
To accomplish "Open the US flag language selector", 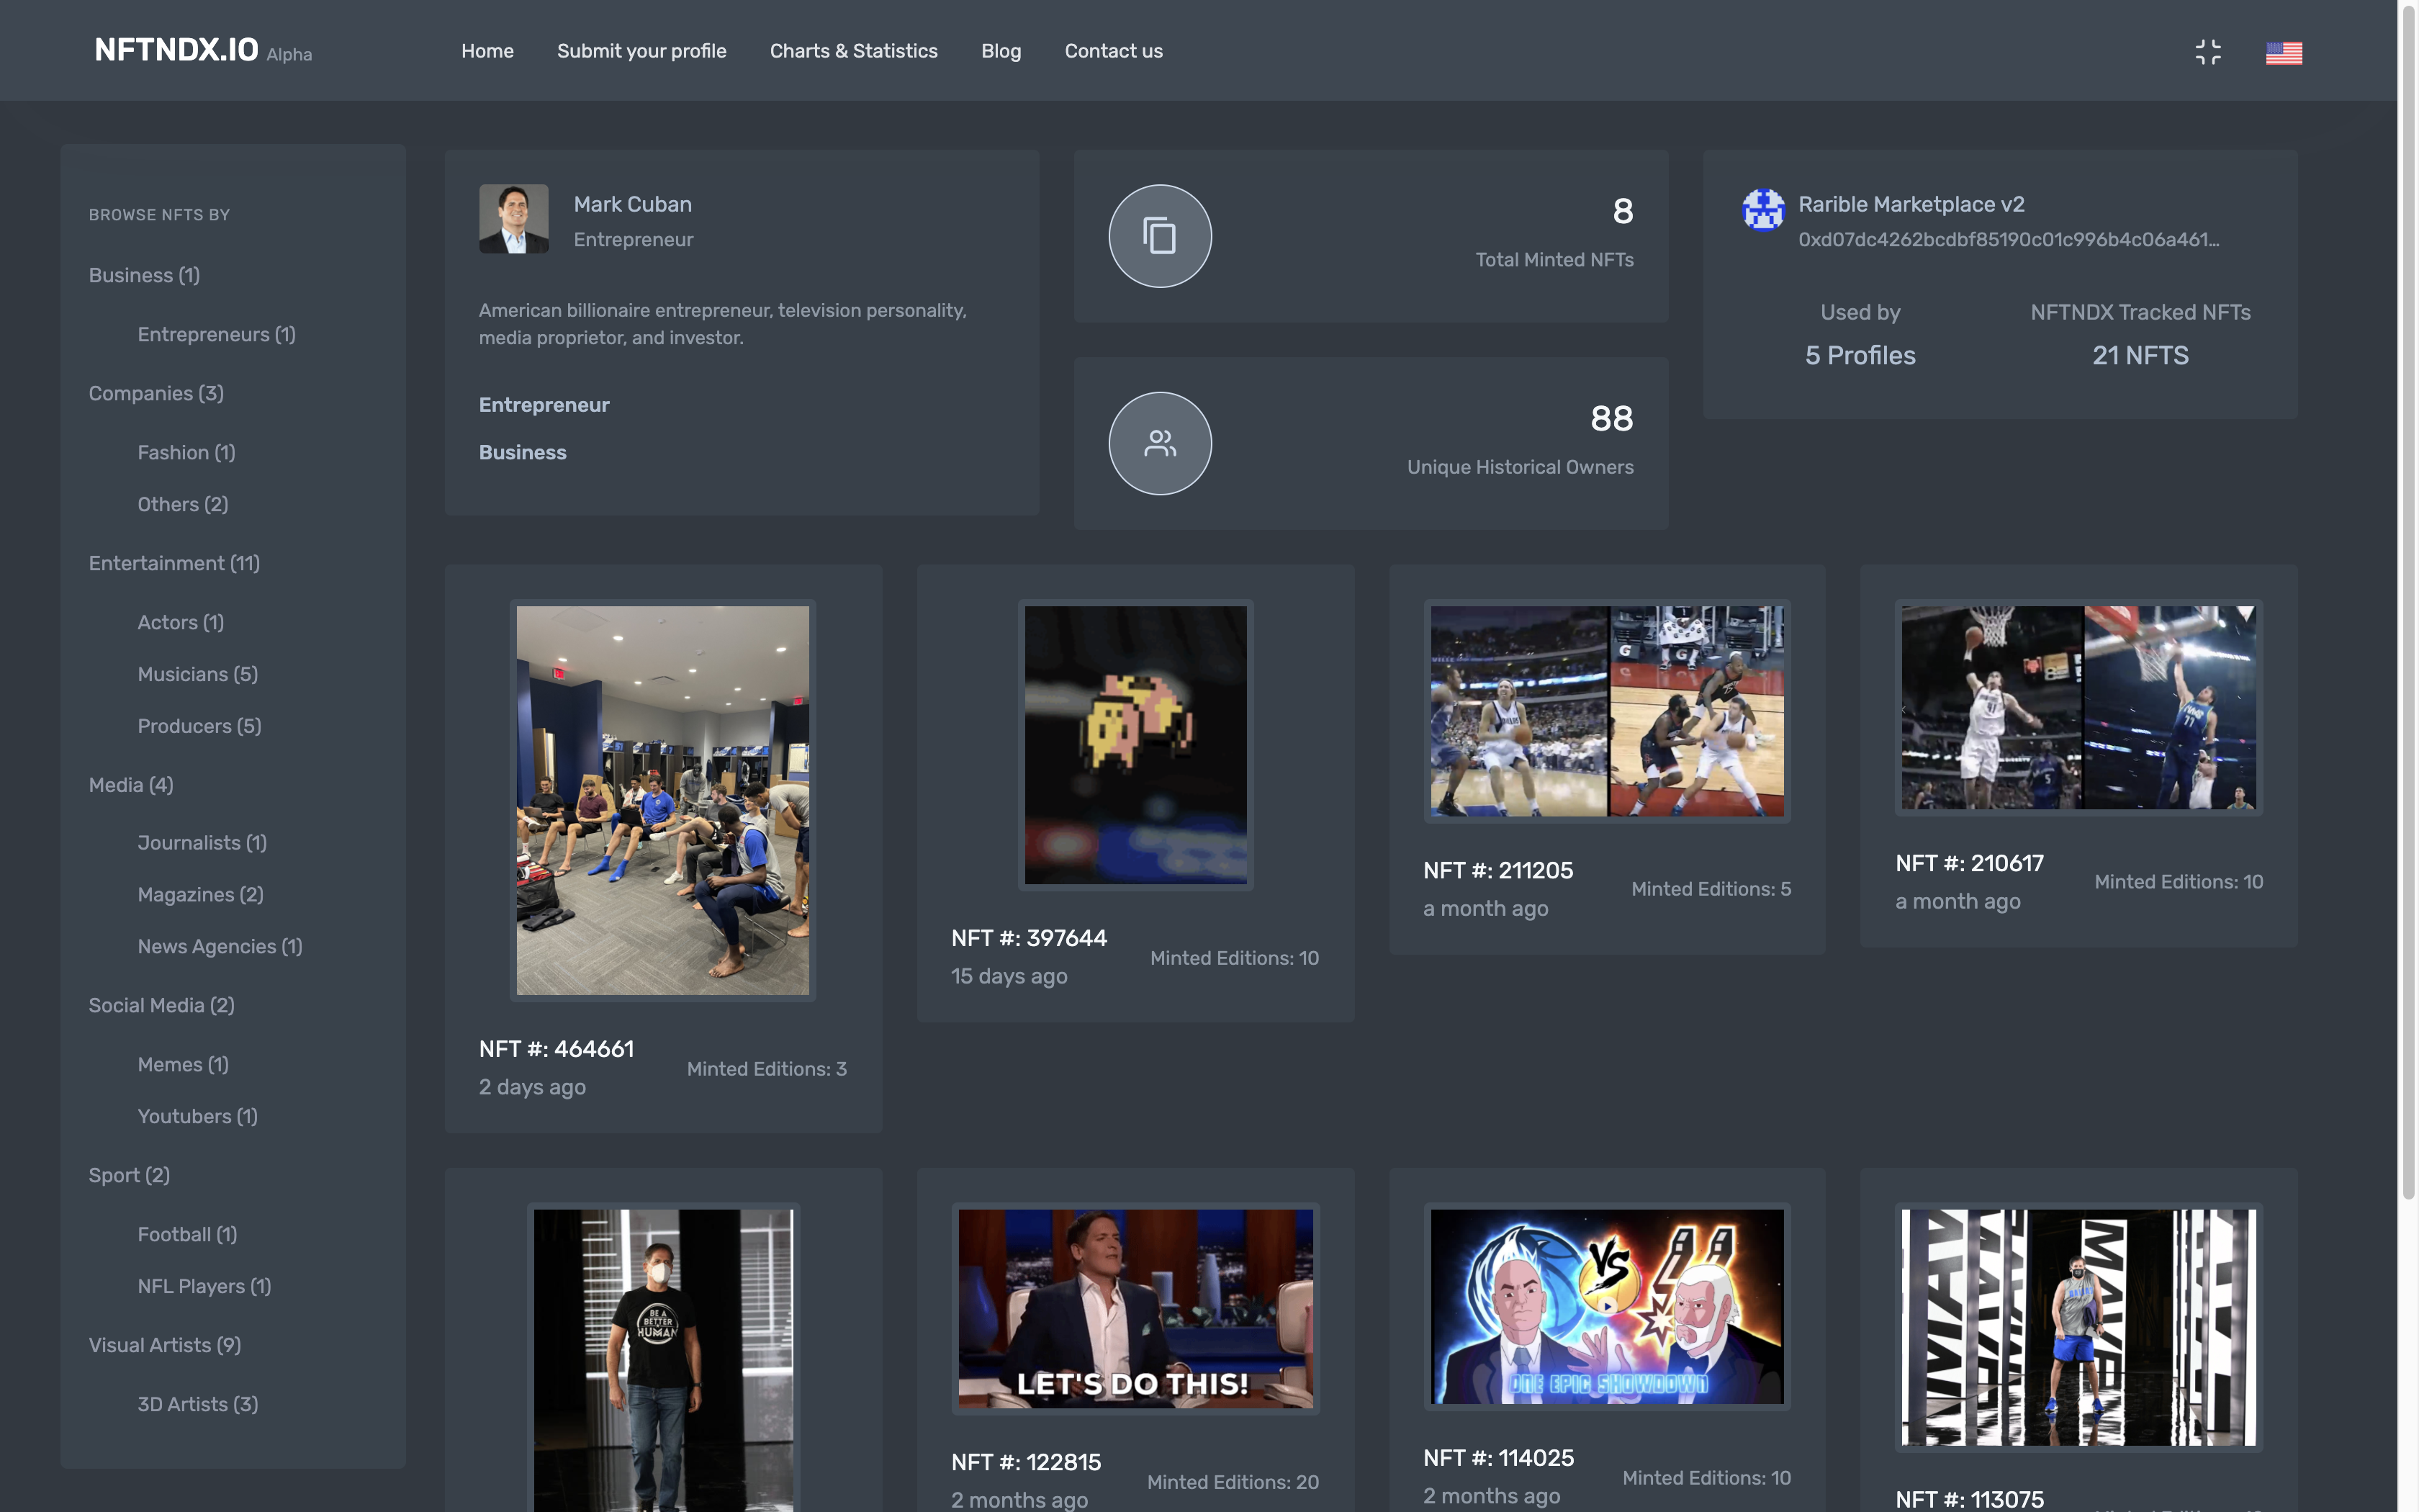I will [2284, 52].
